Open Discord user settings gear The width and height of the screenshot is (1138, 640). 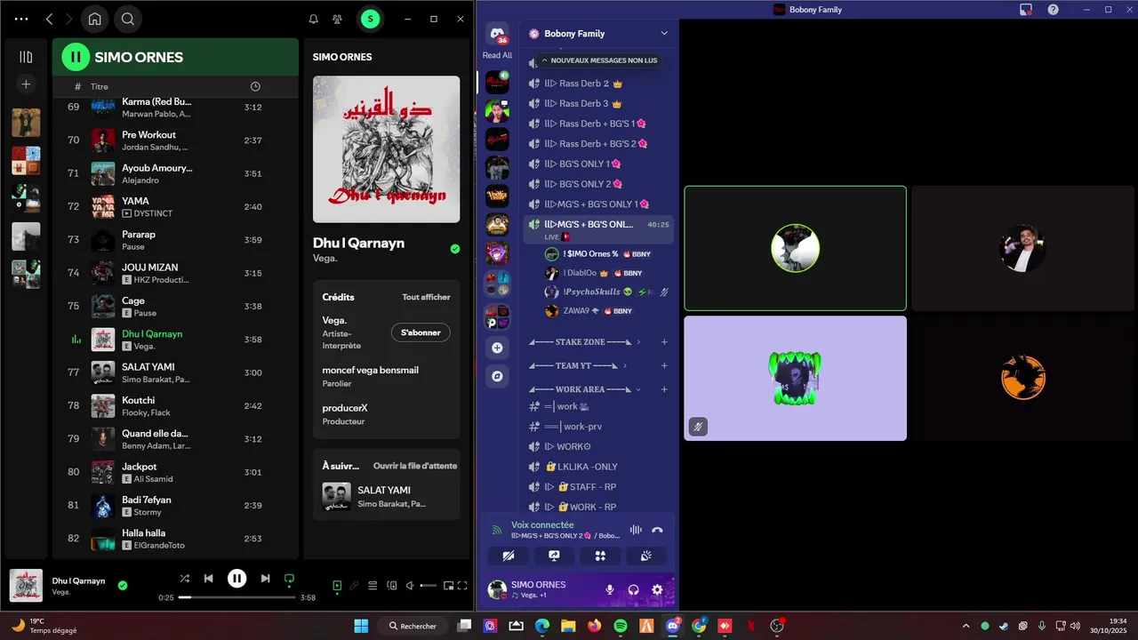click(657, 589)
